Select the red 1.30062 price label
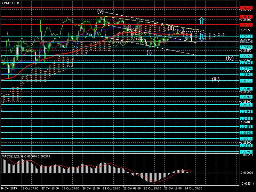Viewport: 256px width, 192px height. (246, 17)
